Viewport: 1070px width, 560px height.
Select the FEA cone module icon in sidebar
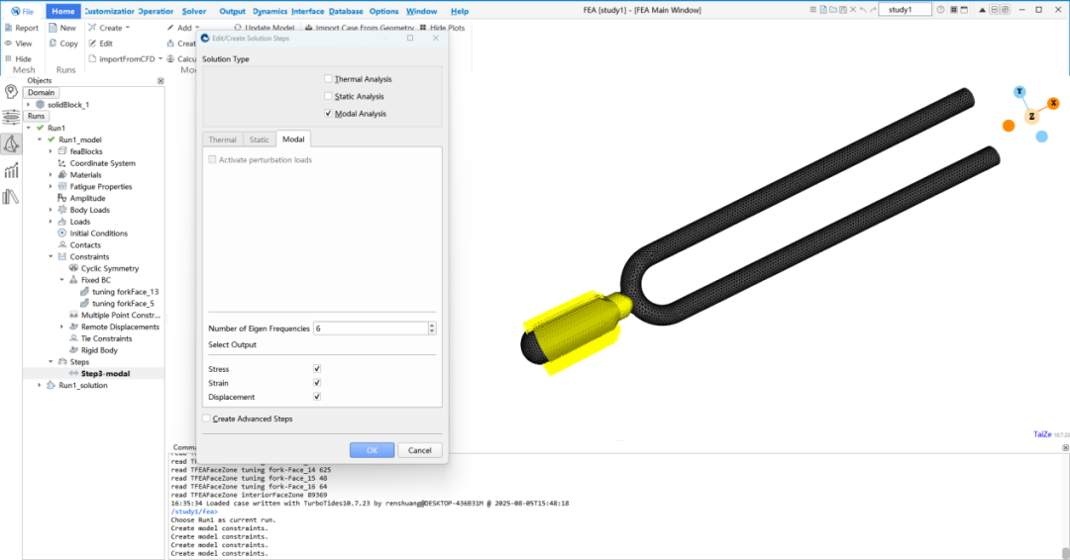[x=11, y=143]
